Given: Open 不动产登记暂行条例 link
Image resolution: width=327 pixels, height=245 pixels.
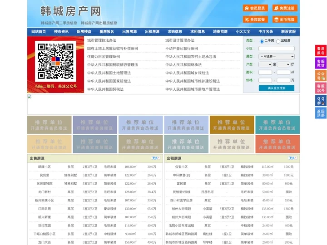Looking at the screenshot, I should (x=182, y=49).
